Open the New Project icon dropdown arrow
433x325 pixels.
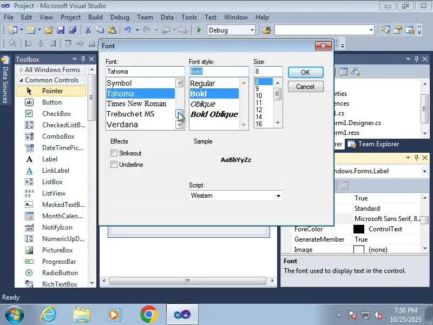tap(21, 30)
